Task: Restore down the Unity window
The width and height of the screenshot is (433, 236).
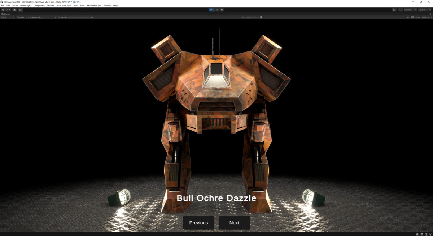Action: [x=421, y=2]
